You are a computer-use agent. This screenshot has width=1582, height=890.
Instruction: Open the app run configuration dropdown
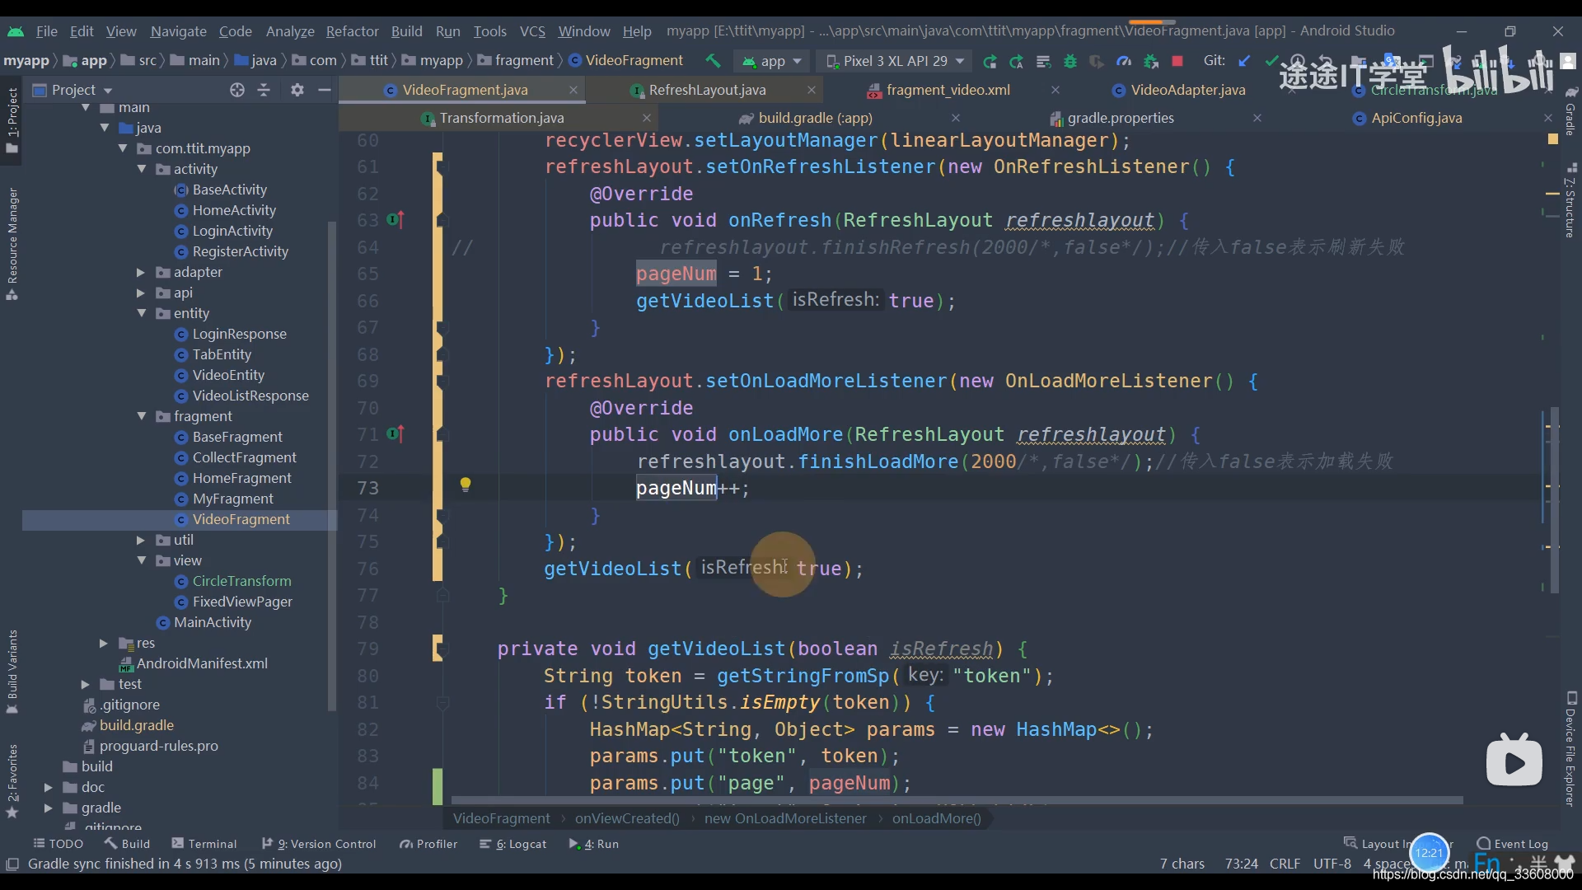click(772, 61)
